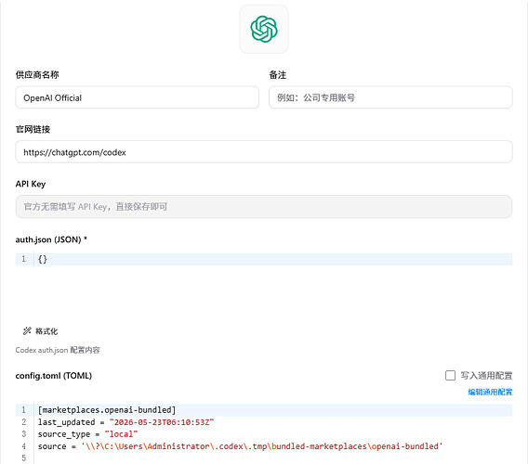Click empty line 5 in config.toml editor
Image resolution: width=528 pixels, height=464 pixels.
[264, 458]
